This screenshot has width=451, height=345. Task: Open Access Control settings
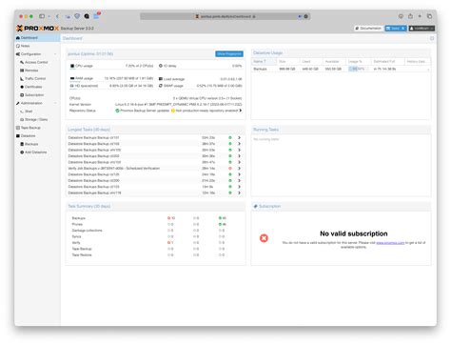coord(36,62)
